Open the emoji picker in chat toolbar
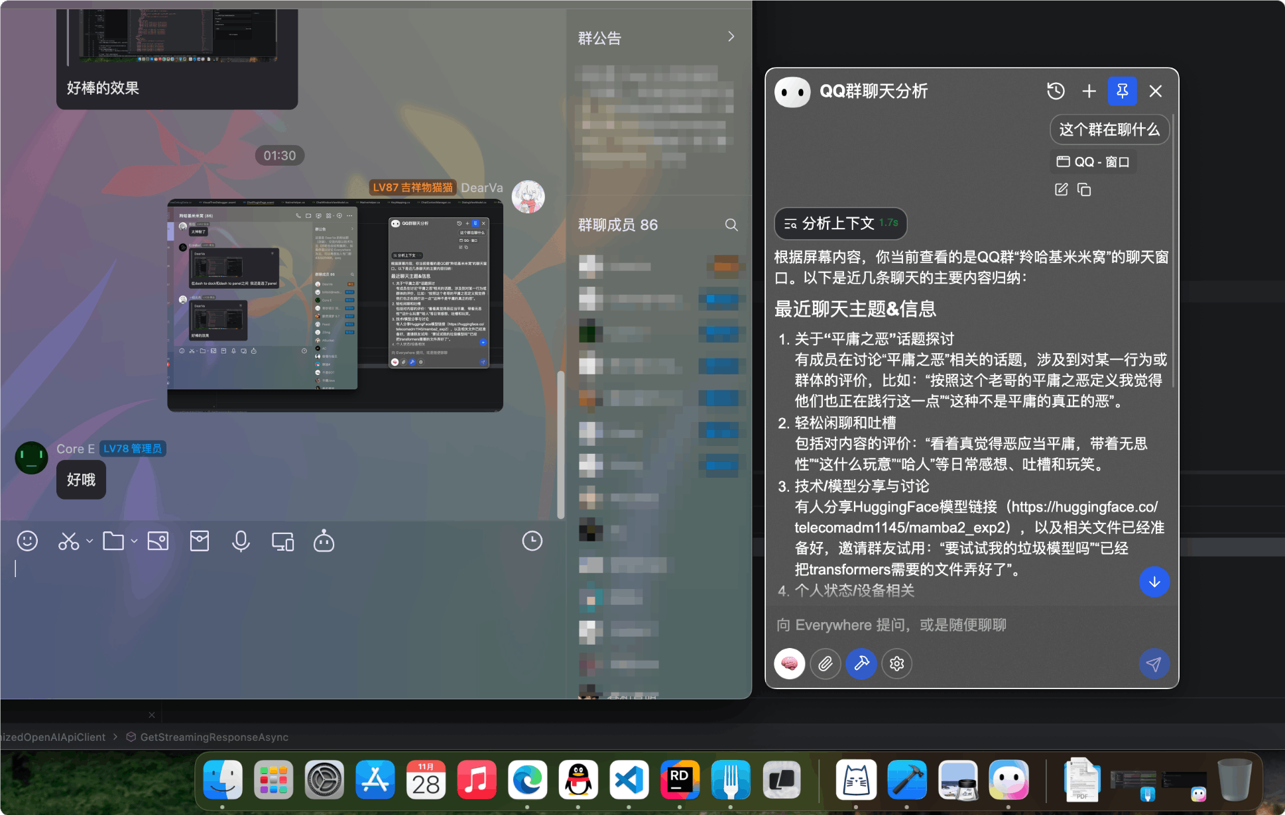Image resolution: width=1285 pixels, height=815 pixels. [x=27, y=541]
